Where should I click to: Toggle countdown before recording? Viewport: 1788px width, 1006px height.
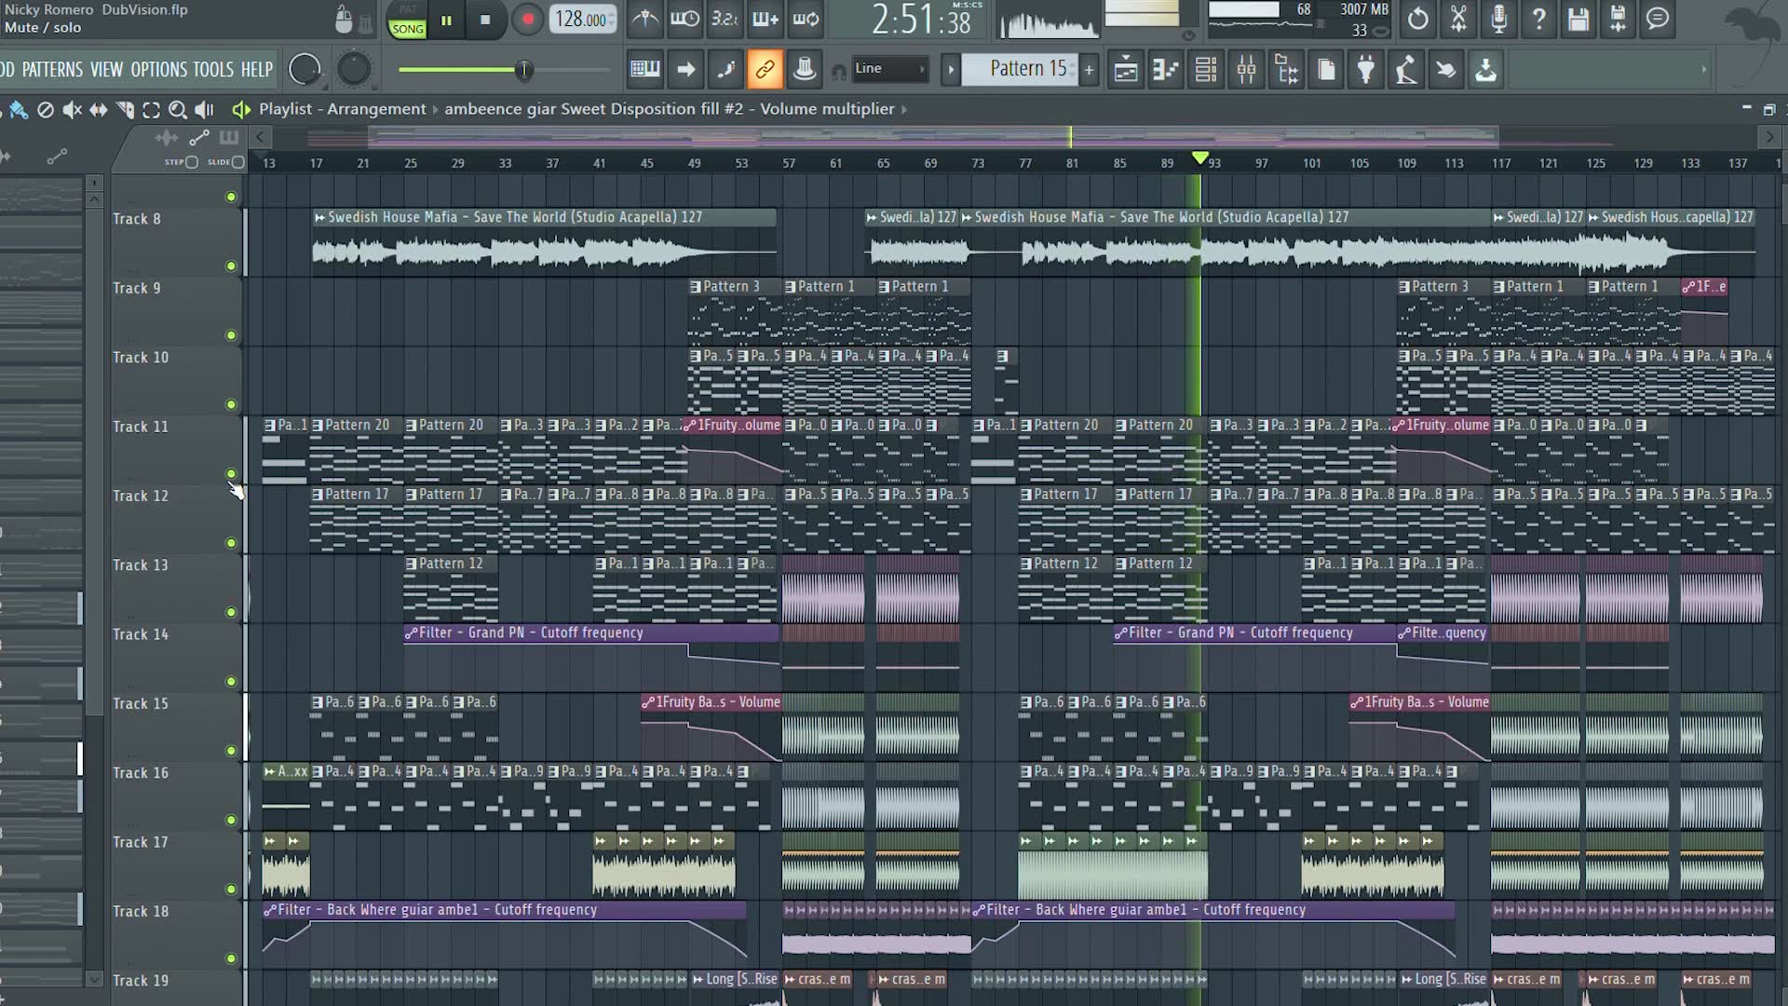(725, 19)
